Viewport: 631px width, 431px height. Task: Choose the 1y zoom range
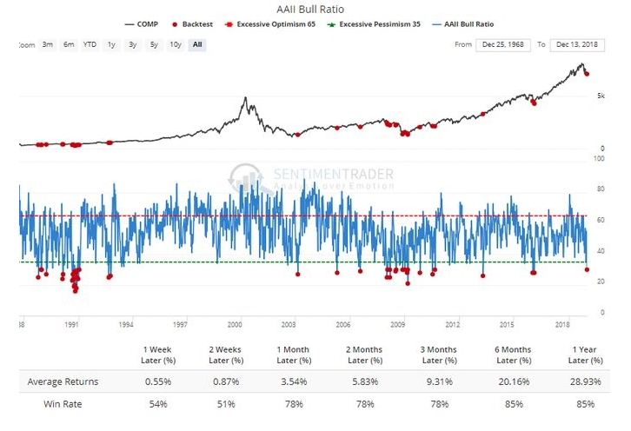111,44
